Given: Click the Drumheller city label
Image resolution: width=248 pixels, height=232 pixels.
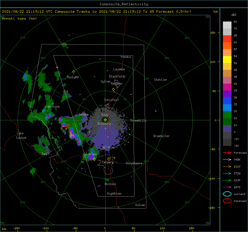Looking at the screenshot, I should click(161, 136).
